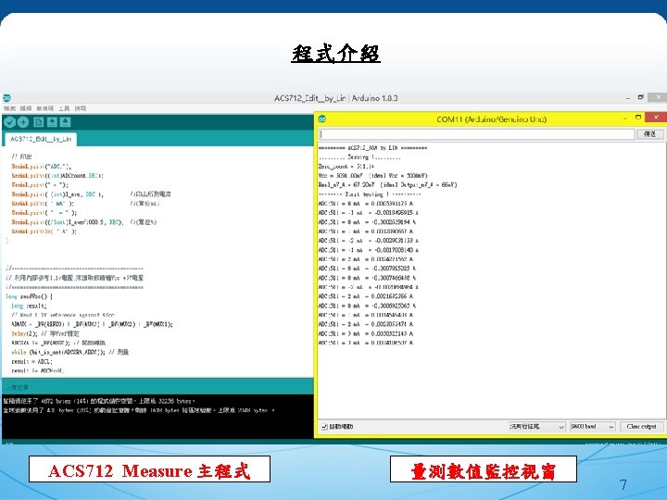Screen dimensions: 667x500
Task: Click the code line Serial.print("ADC:")
Action: [x=42, y=167]
